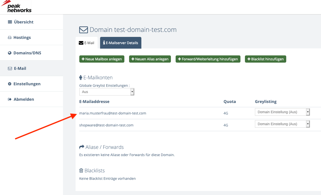
Task: Click the Domains/DNS globe icon
Action: point(10,53)
